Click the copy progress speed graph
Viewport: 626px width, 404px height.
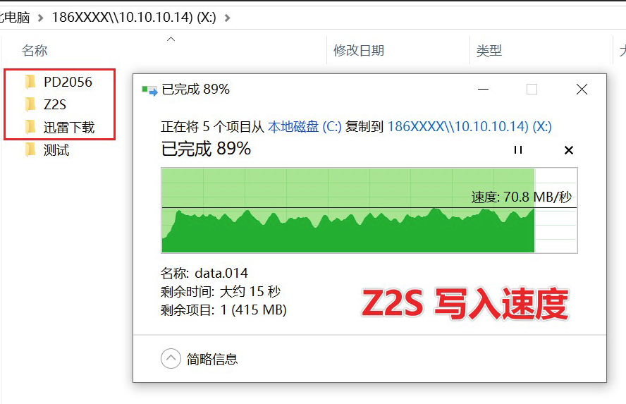[x=369, y=210]
